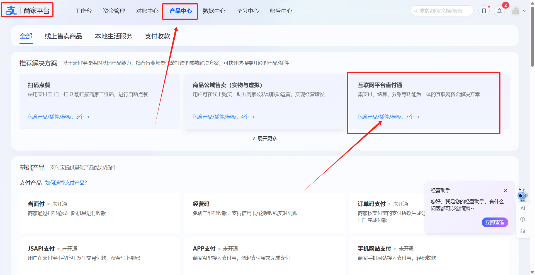This screenshot has width=535, height=275.
Task: Open the 手机网站支付 product card
Action: pyautogui.click(x=430, y=256)
